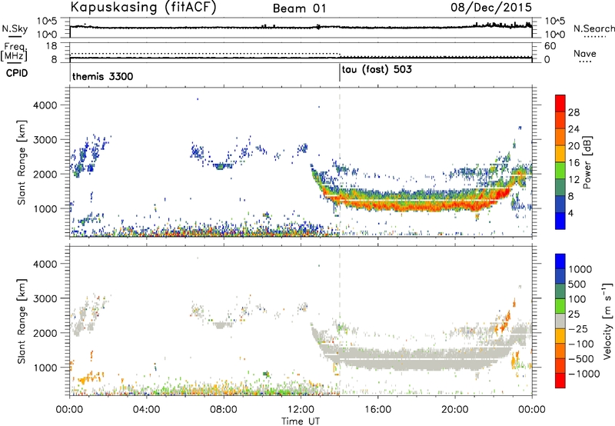
Task: Click the 'Time UT' axis title
Action: point(301,421)
